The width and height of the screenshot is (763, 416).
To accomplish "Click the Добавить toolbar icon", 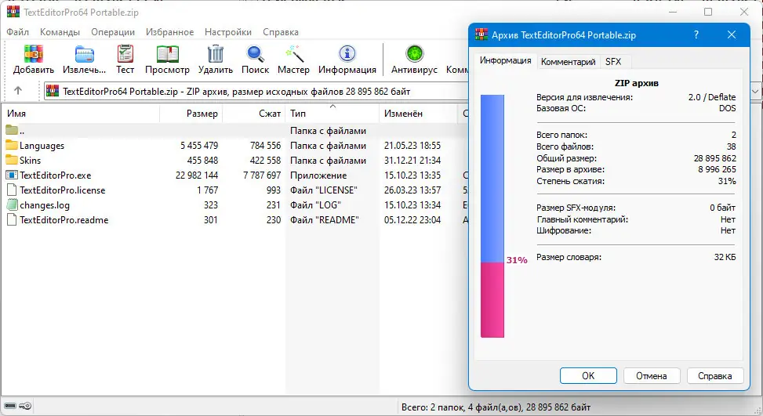I will click(x=33, y=54).
